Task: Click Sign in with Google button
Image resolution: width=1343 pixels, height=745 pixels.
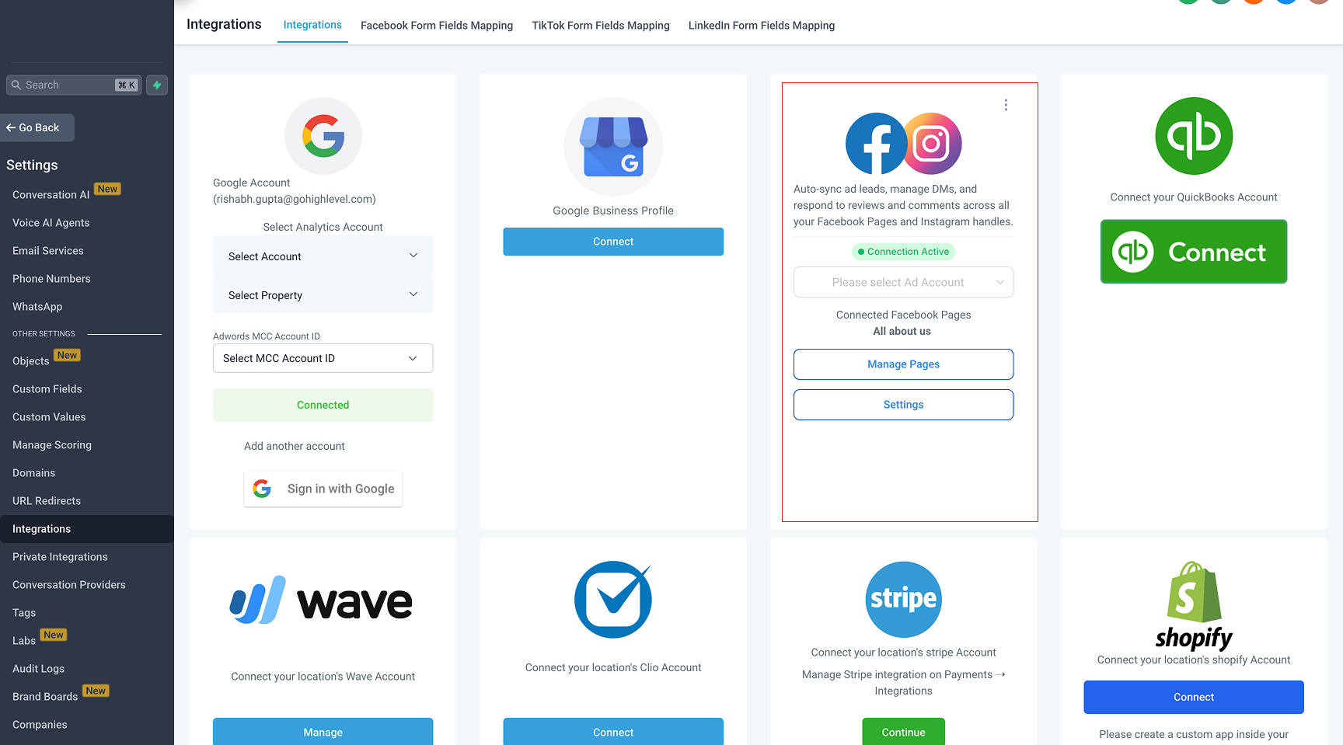Action: [323, 489]
